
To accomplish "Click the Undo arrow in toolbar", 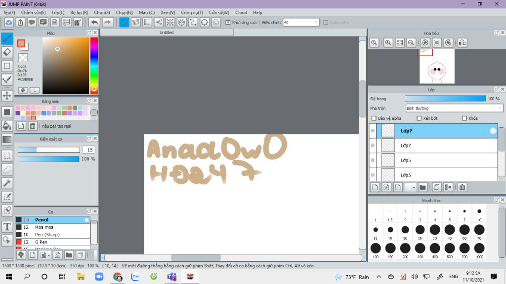I will click(x=94, y=23).
